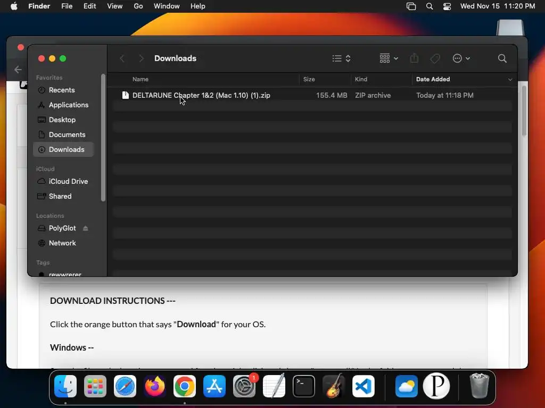Click the Today at 11:18 PM date cell
The height and width of the screenshot is (408, 545).
pos(444,96)
